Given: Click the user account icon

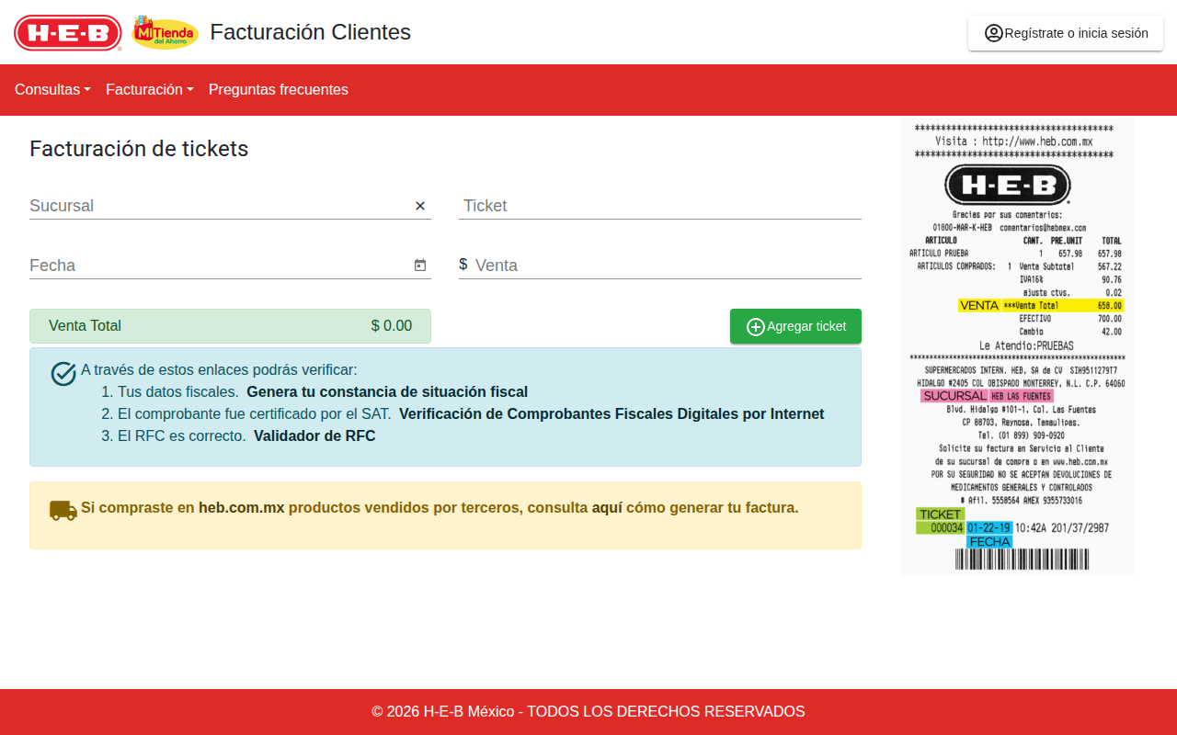Looking at the screenshot, I should [x=993, y=33].
